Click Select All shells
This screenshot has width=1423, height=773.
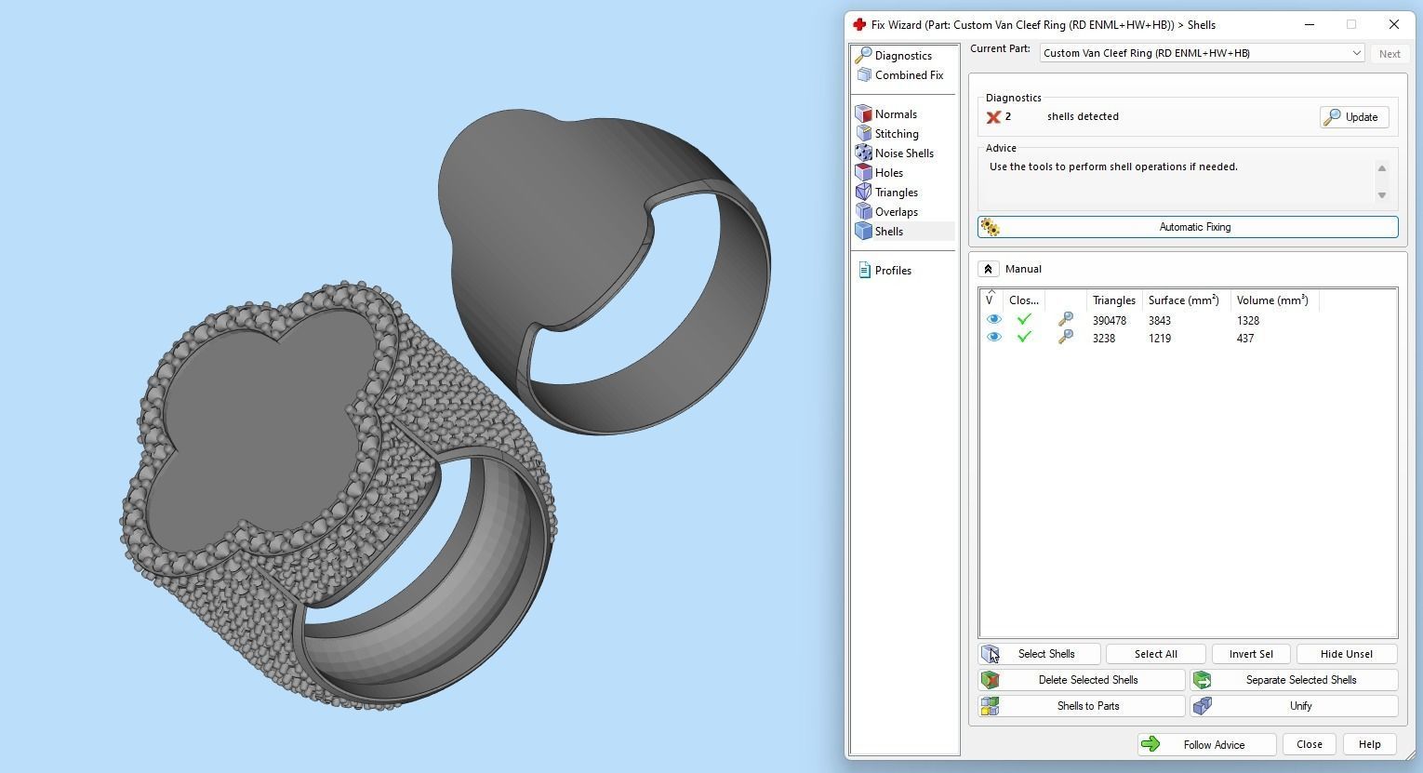(1155, 654)
